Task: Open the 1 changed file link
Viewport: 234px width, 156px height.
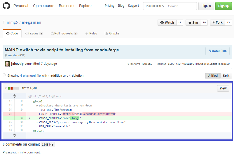Action: (31, 76)
